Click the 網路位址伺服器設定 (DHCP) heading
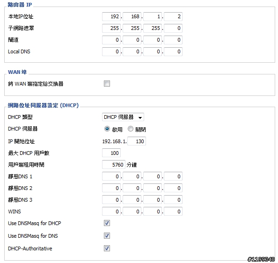This screenshot has width=278, height=263. (x=43, y=105)
